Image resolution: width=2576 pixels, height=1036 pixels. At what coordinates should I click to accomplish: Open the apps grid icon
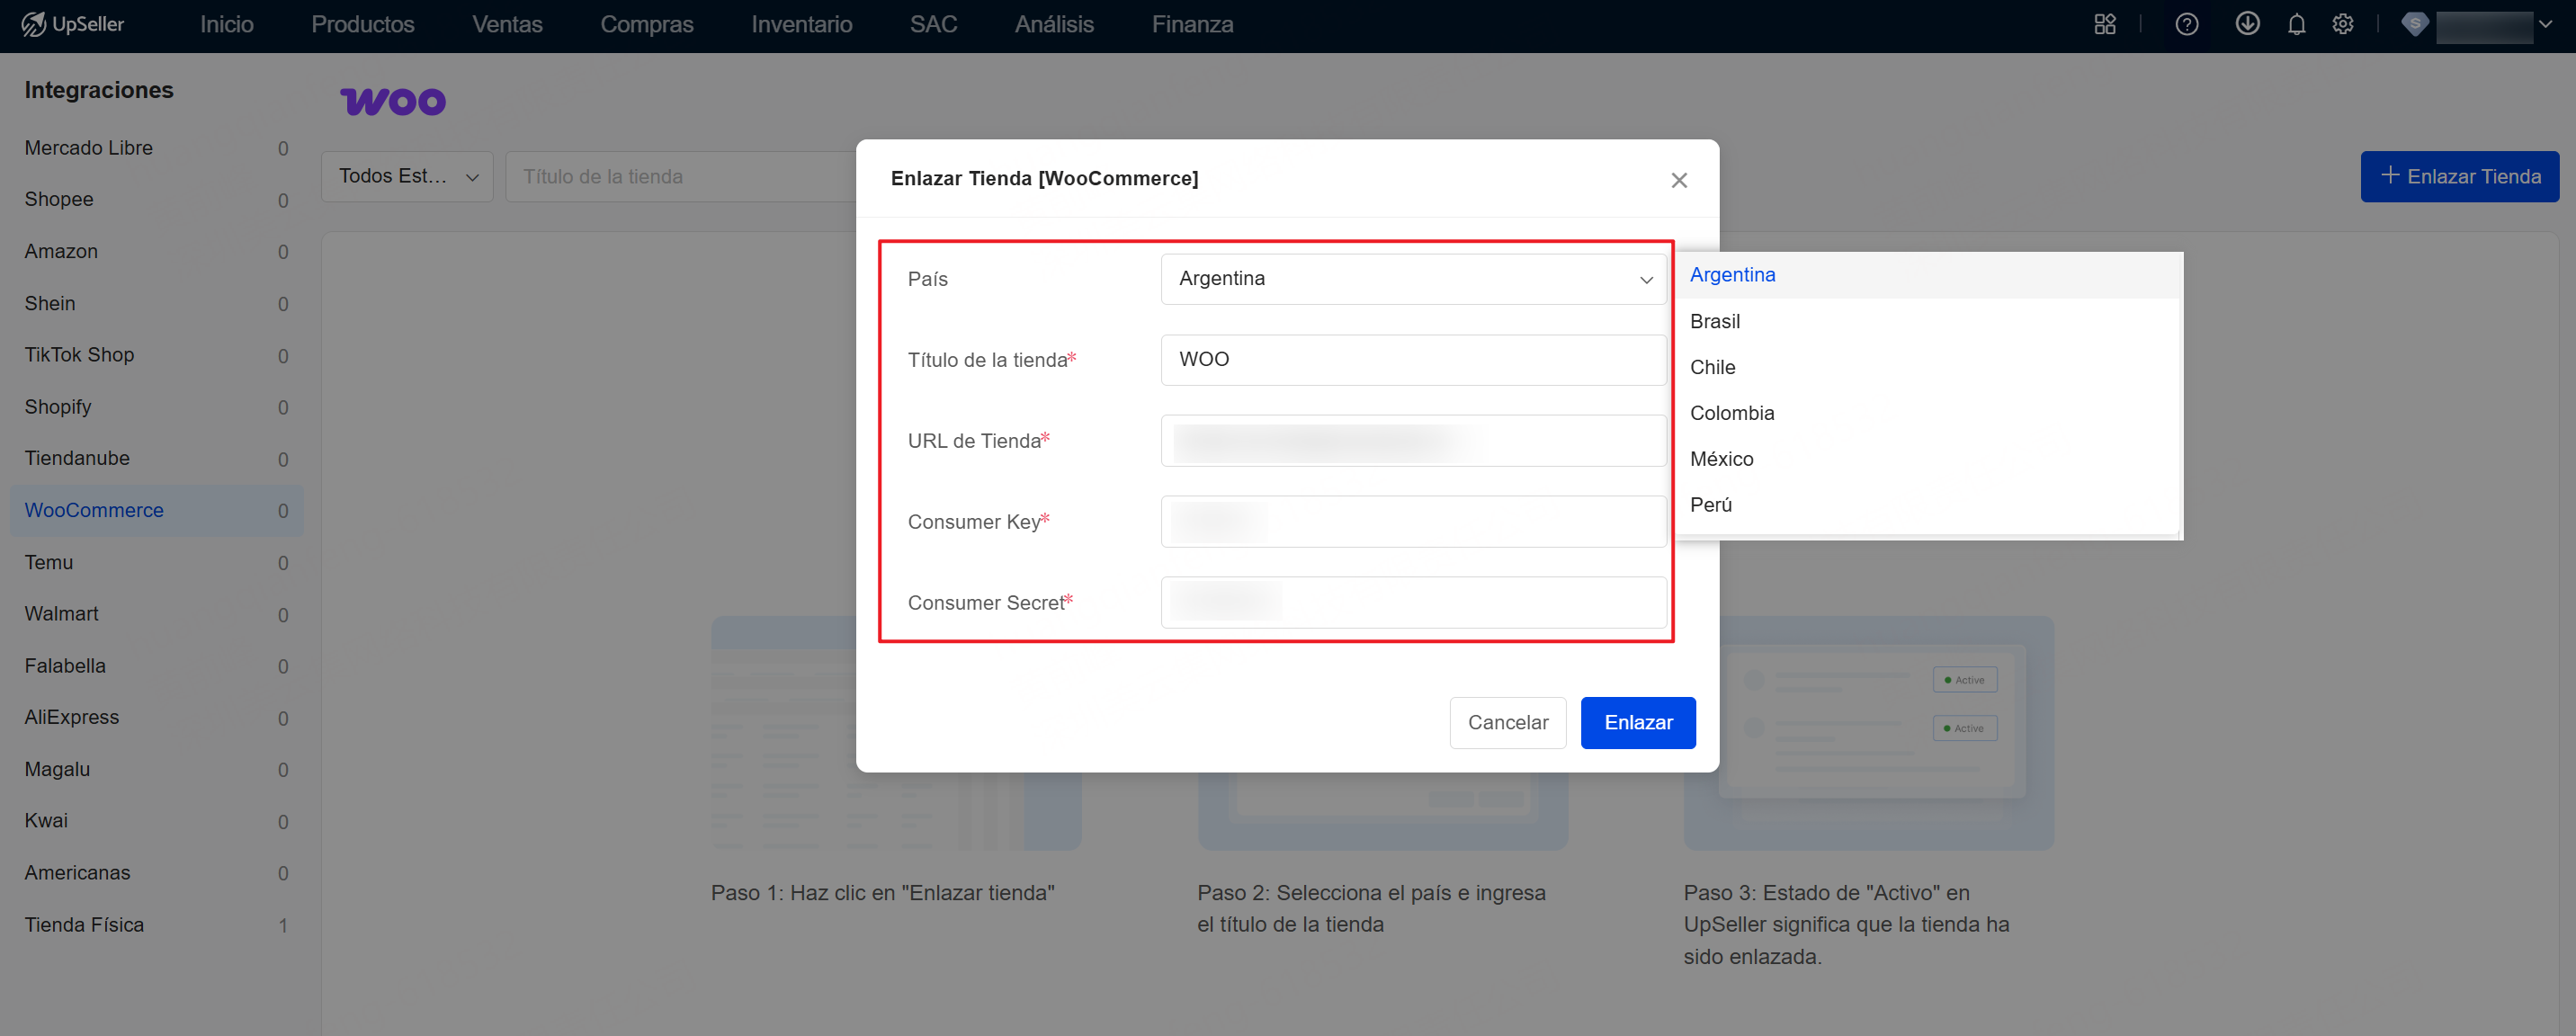pyautogui.click(x=2105, y=24)
